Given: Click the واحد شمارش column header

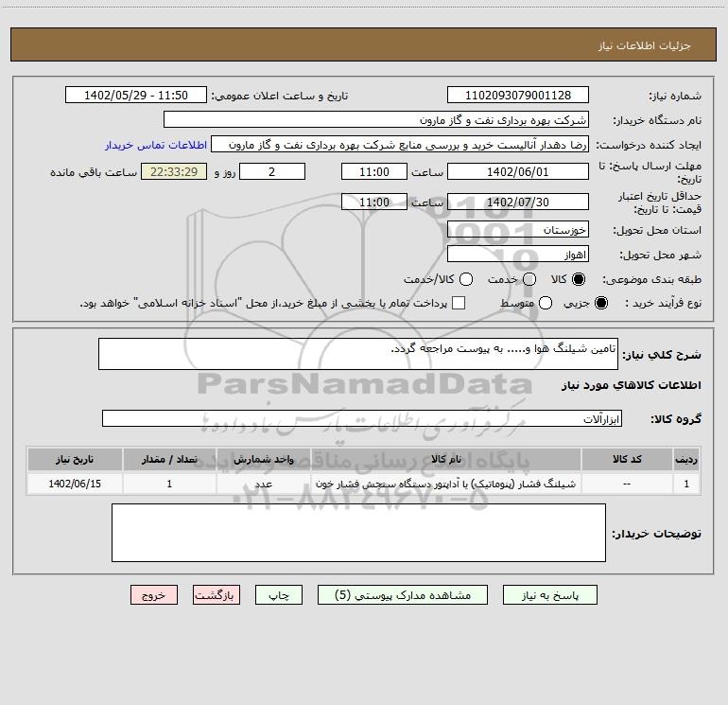Looking at the screenshot, I should (263, 459).
